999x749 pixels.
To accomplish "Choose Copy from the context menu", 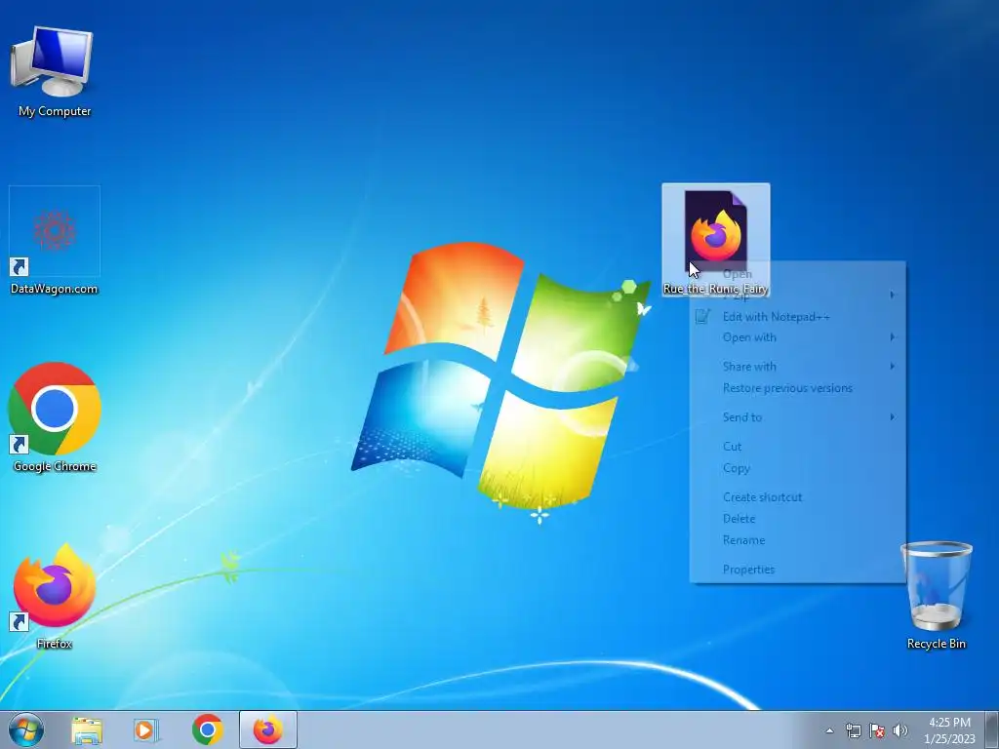I will pyautogui.click(x=798, y=468).
